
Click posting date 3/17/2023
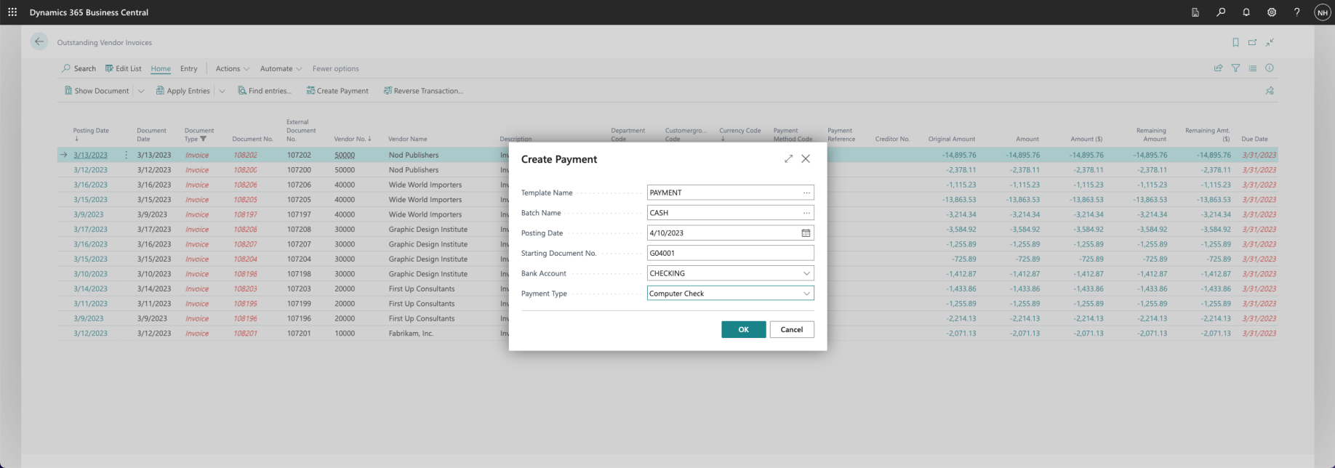(90, 230)
